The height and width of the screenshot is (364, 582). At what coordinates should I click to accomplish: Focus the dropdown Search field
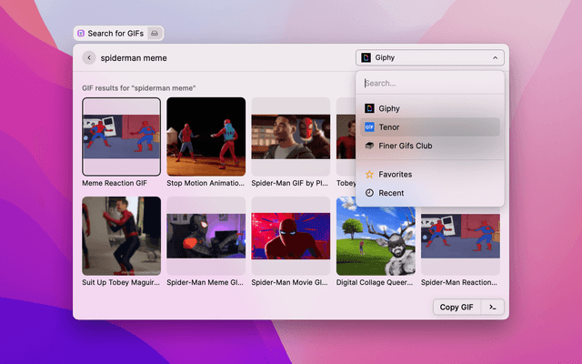tap(429, 83)
